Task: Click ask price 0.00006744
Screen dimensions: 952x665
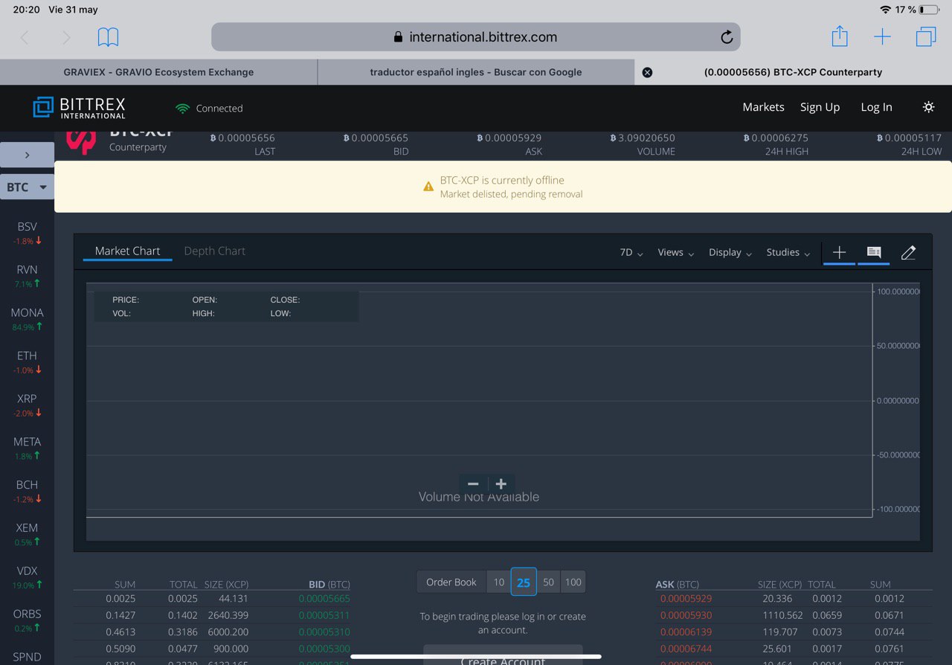Action: (x=686, y=649)
